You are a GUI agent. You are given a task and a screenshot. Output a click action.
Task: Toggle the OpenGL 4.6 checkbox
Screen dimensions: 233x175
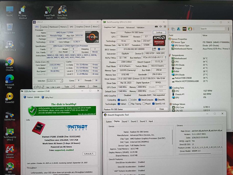(x=153, y=104)
